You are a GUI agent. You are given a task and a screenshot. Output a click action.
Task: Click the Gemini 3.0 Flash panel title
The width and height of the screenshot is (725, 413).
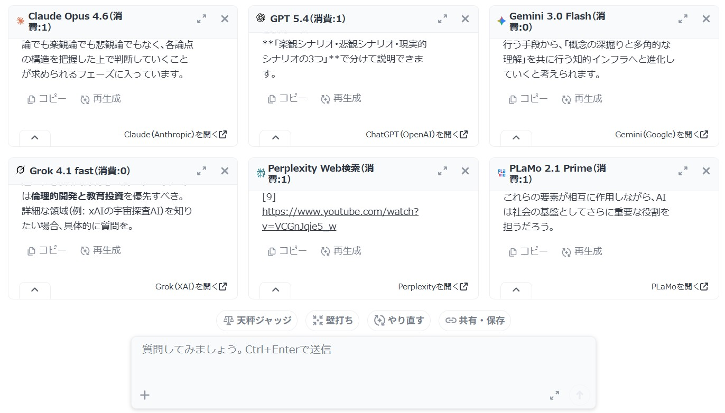click(x=557, y=22)
